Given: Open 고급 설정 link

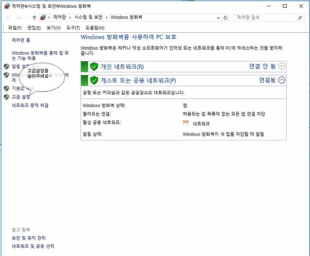Looking at the screenshot, I should (x=21, y=97).
